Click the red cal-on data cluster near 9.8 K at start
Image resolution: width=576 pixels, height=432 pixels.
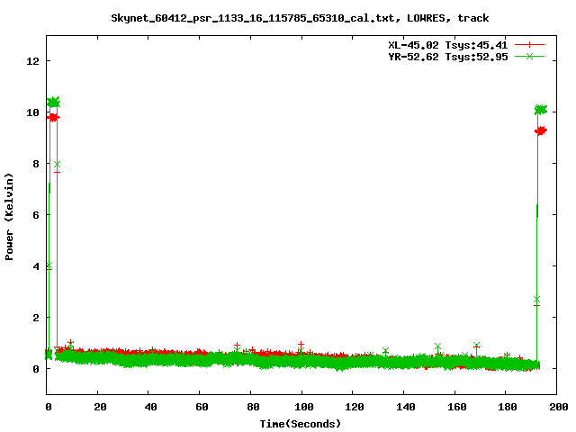(x=53, y=118)
